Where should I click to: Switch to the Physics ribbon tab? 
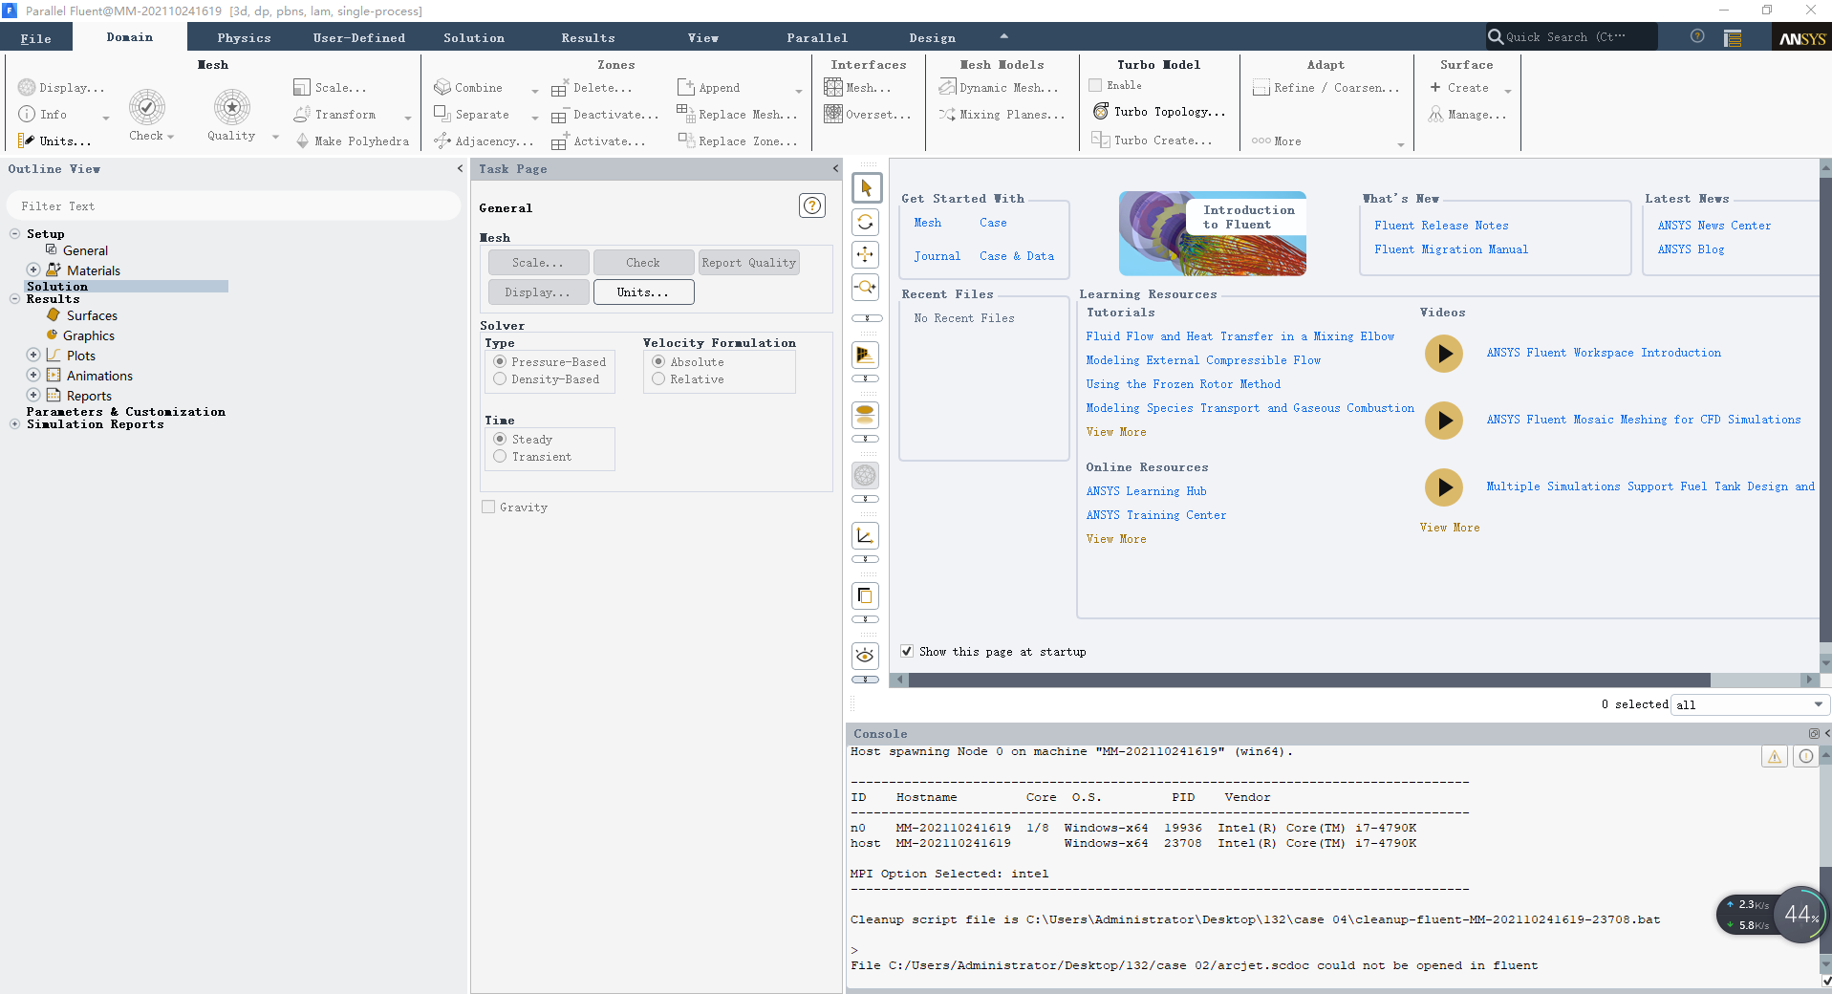pos(244,38)
